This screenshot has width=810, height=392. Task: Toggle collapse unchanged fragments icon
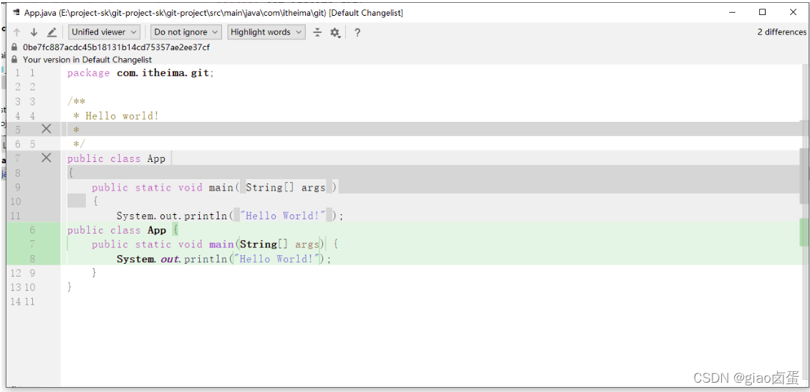point(317,32)
